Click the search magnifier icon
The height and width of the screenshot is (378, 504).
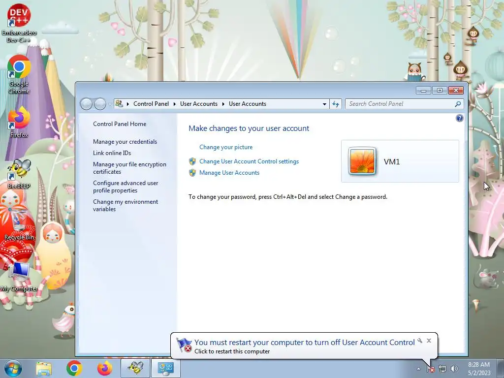pyautogui.click(x=458, y=104)
